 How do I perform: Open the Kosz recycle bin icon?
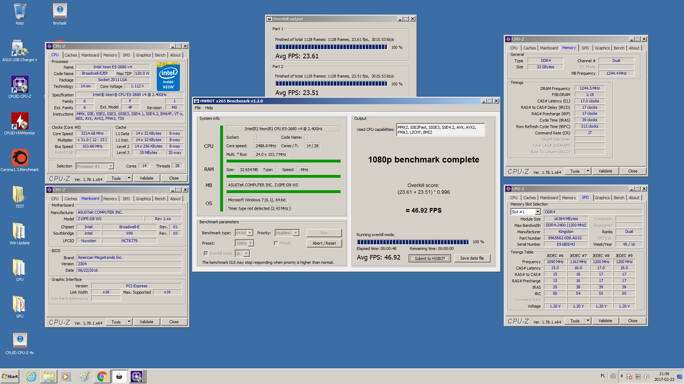tap(20, 14)
